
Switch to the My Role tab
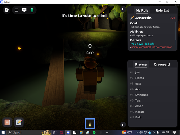(142, 10)
